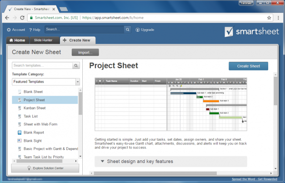Click template list horizontal scroll left arrow

point(14,161)
